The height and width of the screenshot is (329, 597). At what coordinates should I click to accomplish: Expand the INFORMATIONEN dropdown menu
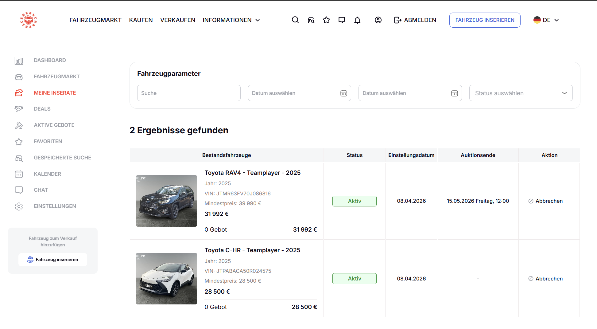click(231, 20)
